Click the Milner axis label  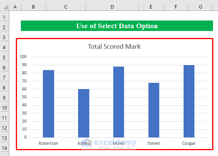click(x=119, y=143)
